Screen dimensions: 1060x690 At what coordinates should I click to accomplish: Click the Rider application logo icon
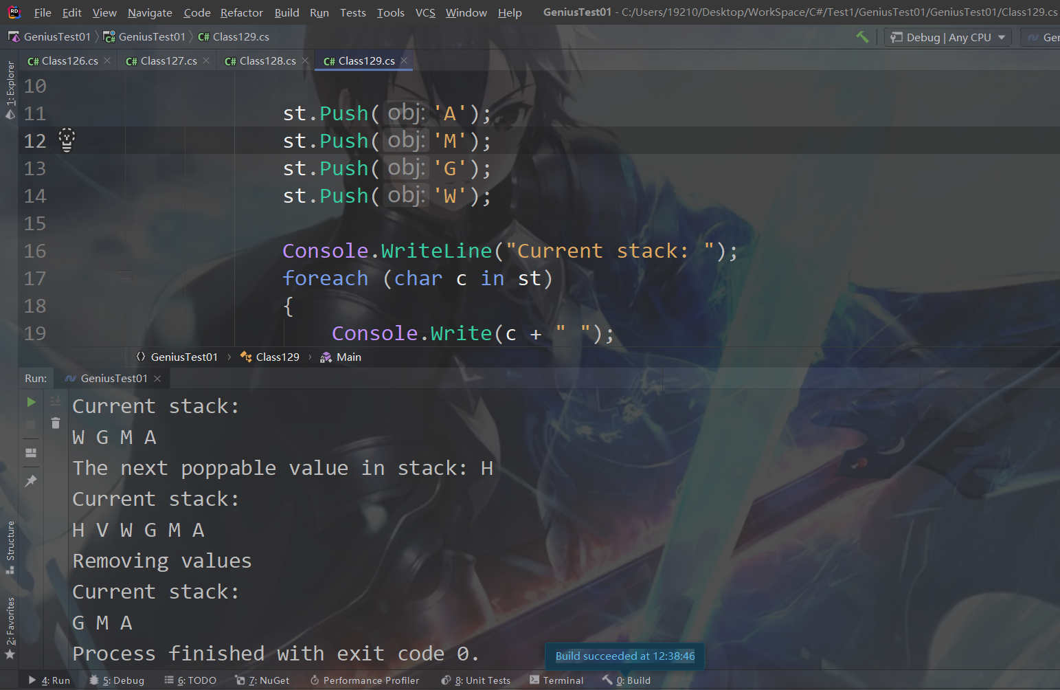click(14, 12)
